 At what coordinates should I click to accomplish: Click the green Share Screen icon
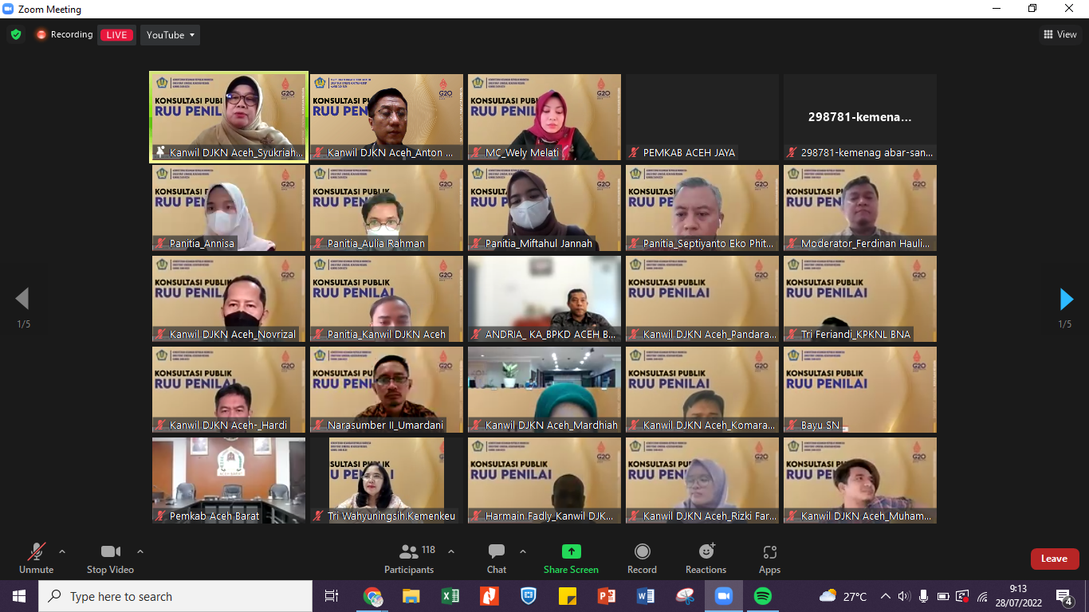571,552
